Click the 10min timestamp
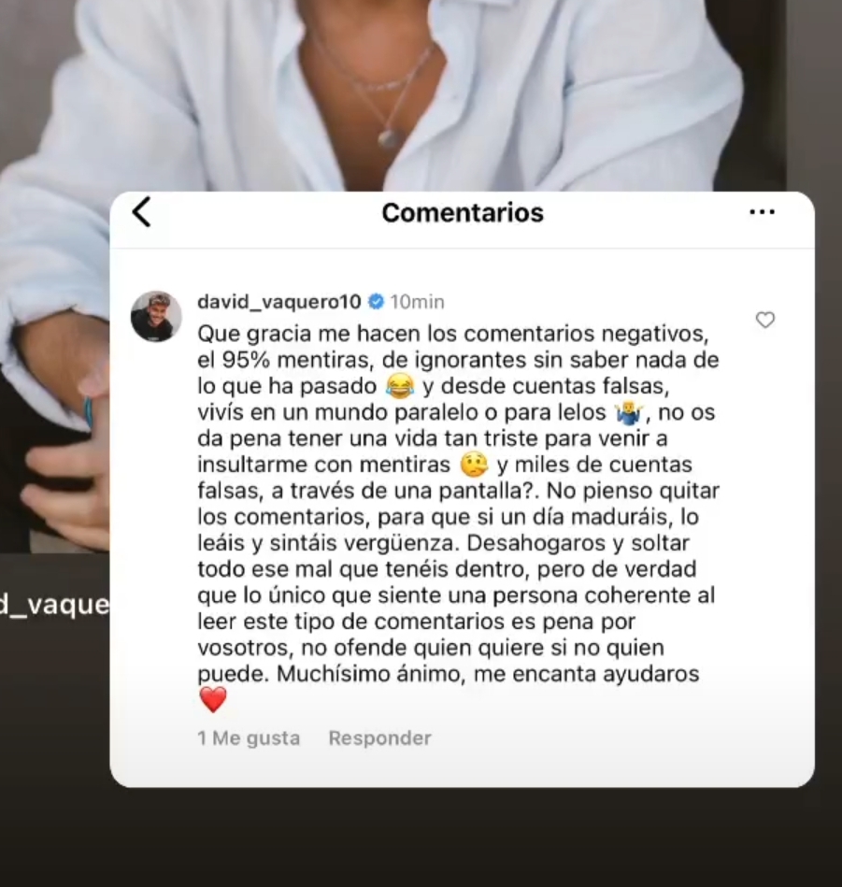The height and width of the screenshot is (887, 842). point(418,302)
